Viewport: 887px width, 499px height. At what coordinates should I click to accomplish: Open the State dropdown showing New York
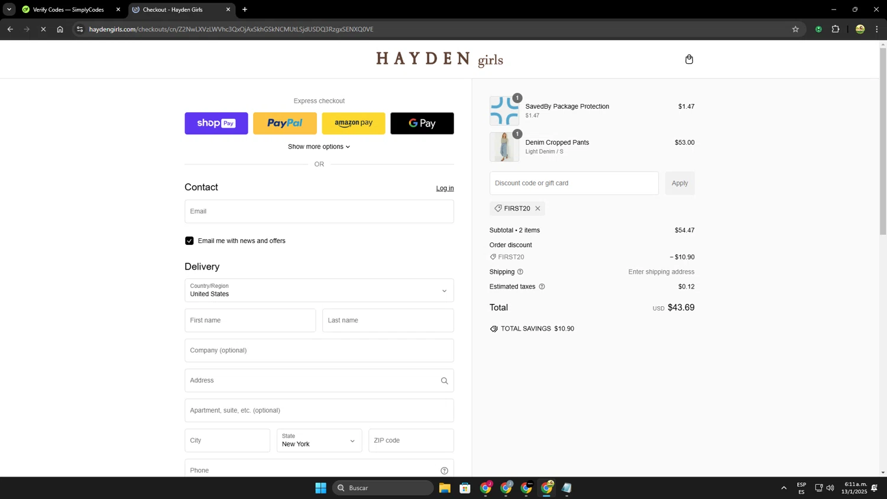point(319,440)
